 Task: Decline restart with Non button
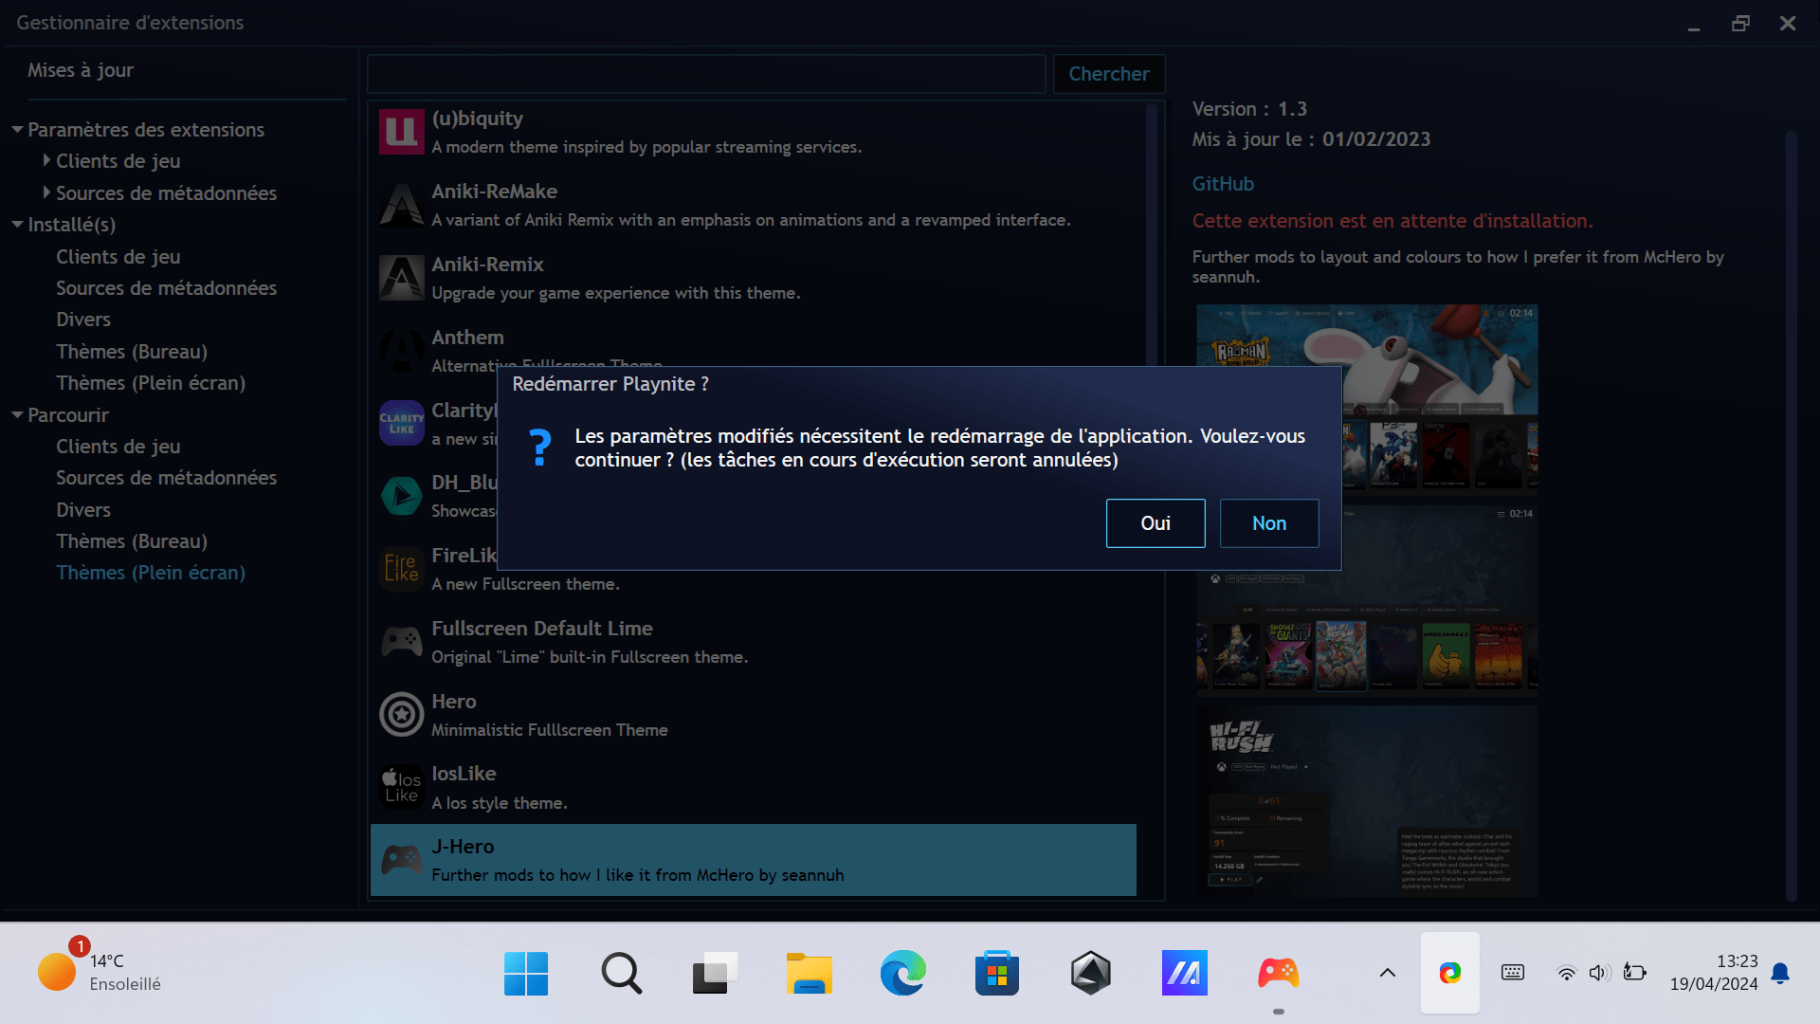1269,523
